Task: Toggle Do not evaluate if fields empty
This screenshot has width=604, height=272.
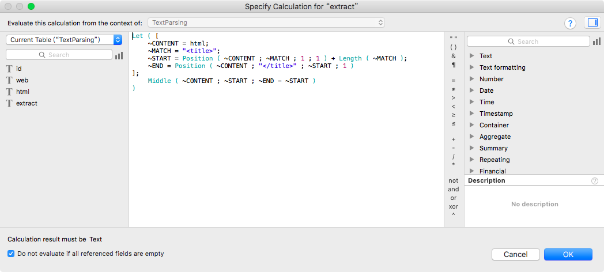Action: pyautogui.click(x=11, y=254)
